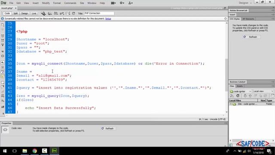Screen dimensions: 275x155
Task: Click the Check browser compatibility icon
Action: [68, 13]
